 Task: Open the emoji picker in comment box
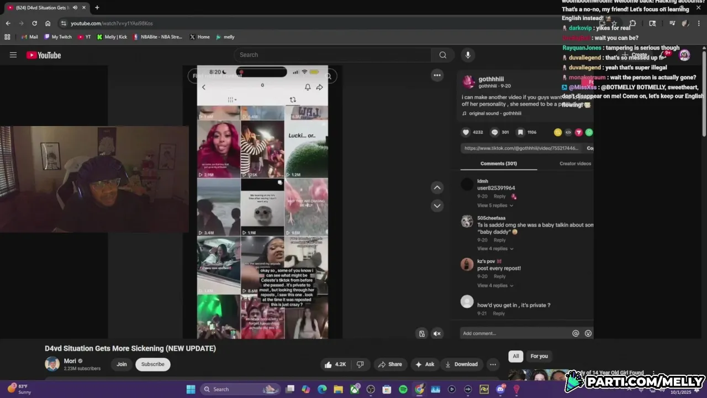click(588, 333)
